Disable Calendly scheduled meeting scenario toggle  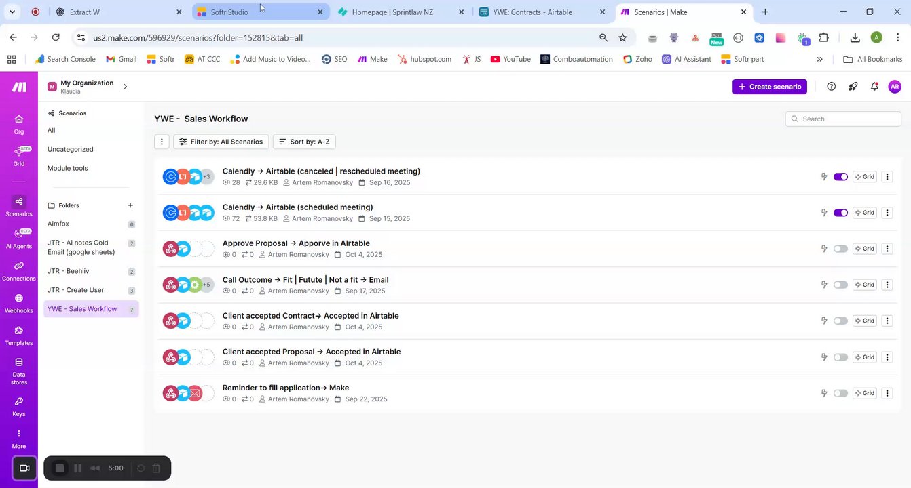840,213
